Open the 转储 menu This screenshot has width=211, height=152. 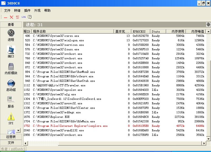(x=17, y=11)
